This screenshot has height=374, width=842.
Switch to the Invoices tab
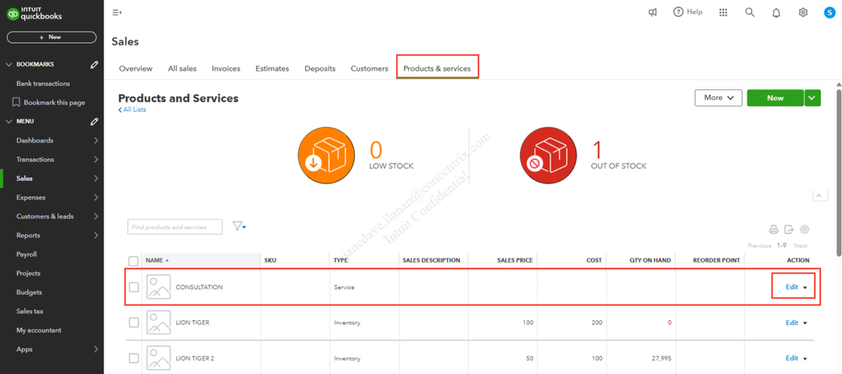pos(226,69)
